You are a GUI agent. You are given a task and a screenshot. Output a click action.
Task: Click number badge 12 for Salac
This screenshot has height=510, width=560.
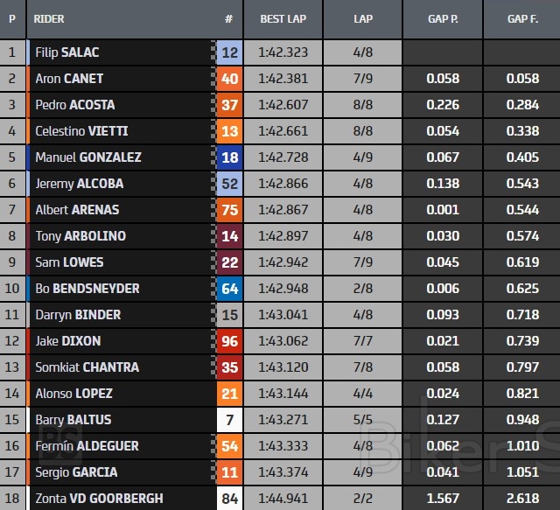point(230,52)
